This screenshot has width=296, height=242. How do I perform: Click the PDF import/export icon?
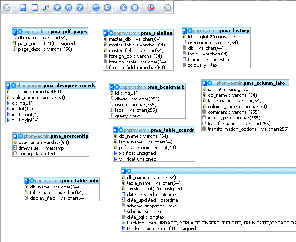(151, 8)
